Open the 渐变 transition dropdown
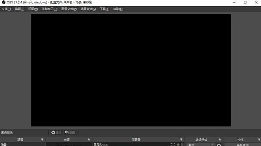 [200, 145]
